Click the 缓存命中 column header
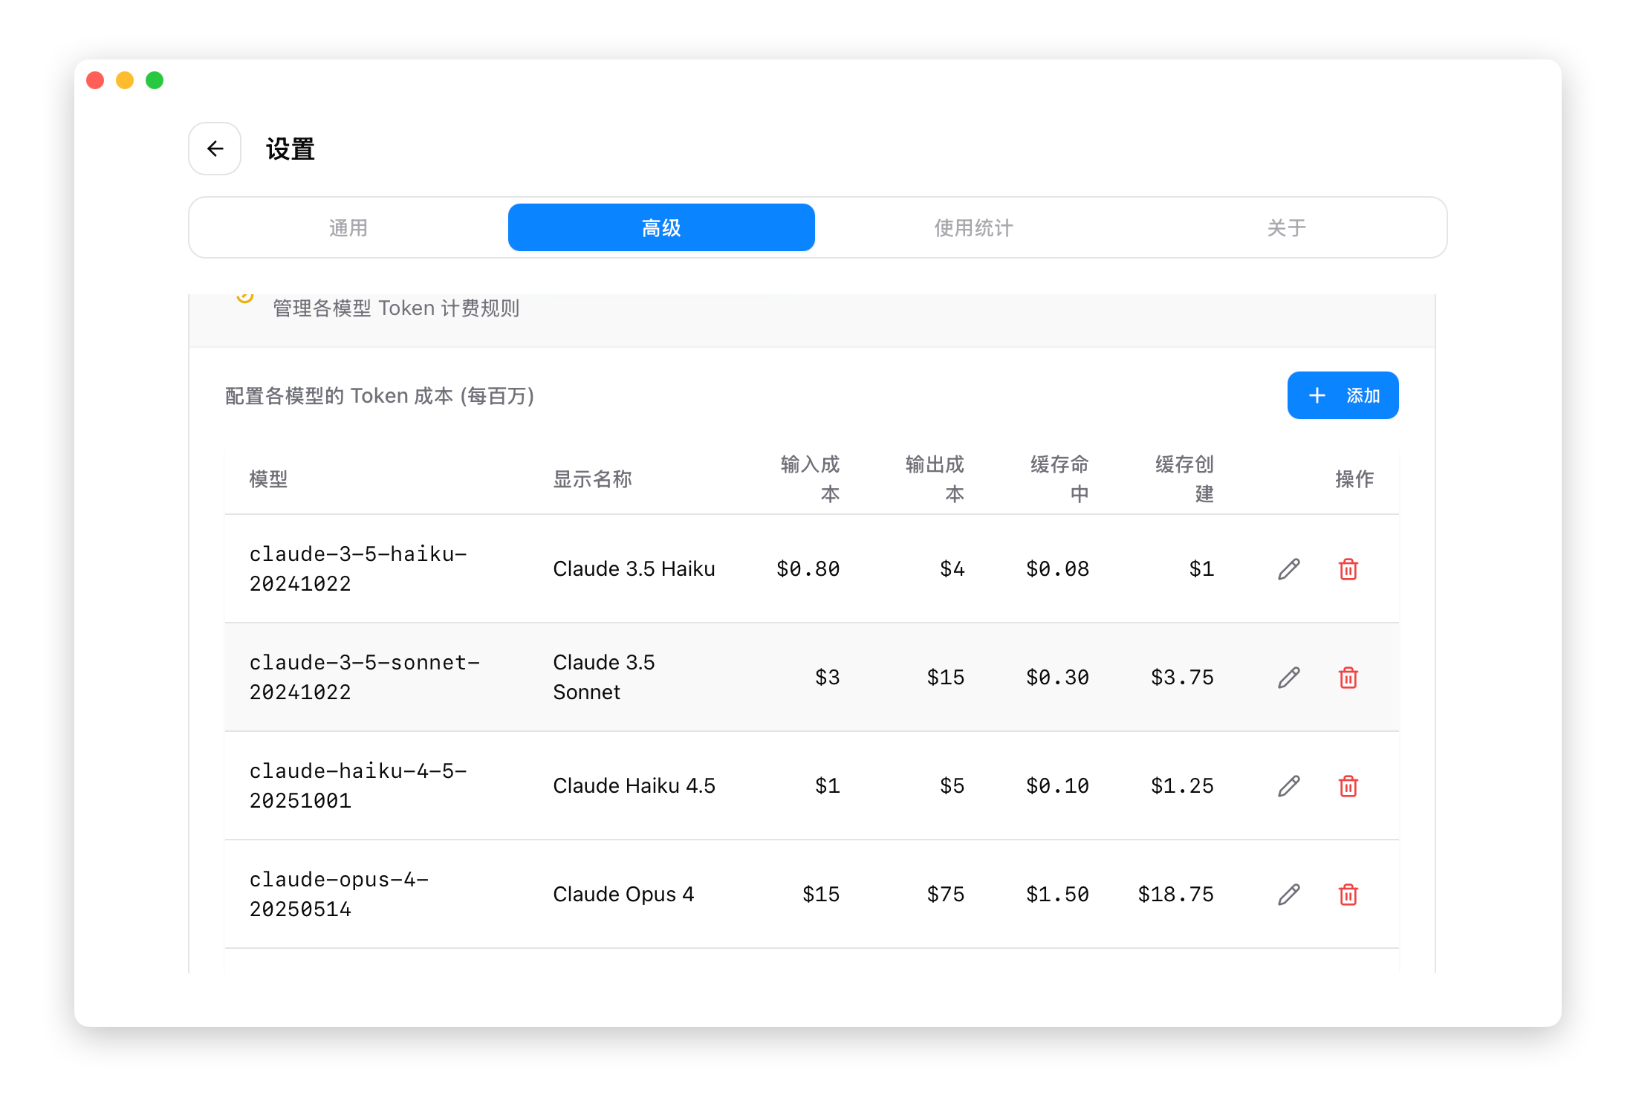The height and width of the screenshot is (1116, 1636). pyautogui.click(x=1059, y=479)
